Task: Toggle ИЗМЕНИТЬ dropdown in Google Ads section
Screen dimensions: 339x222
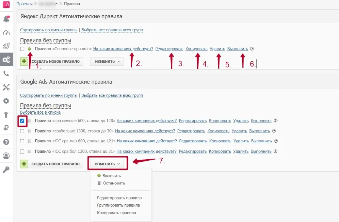Action: click(x=107, y=164)
